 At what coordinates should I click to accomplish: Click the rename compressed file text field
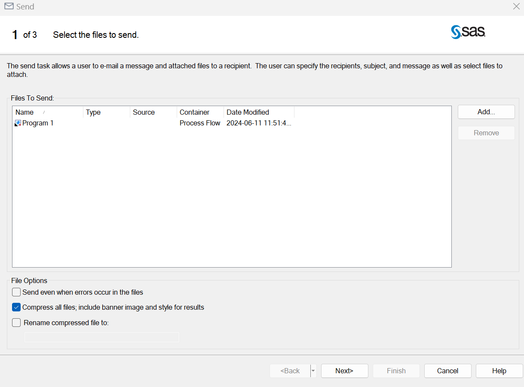[x=102, y=337]
